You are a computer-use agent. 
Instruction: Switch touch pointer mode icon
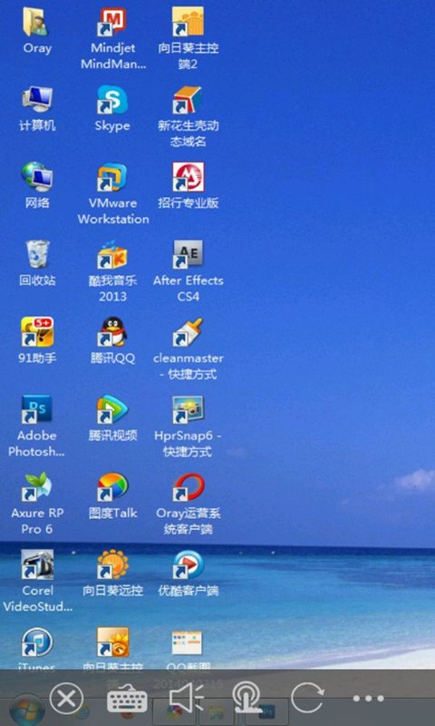[x=246, y=698]
